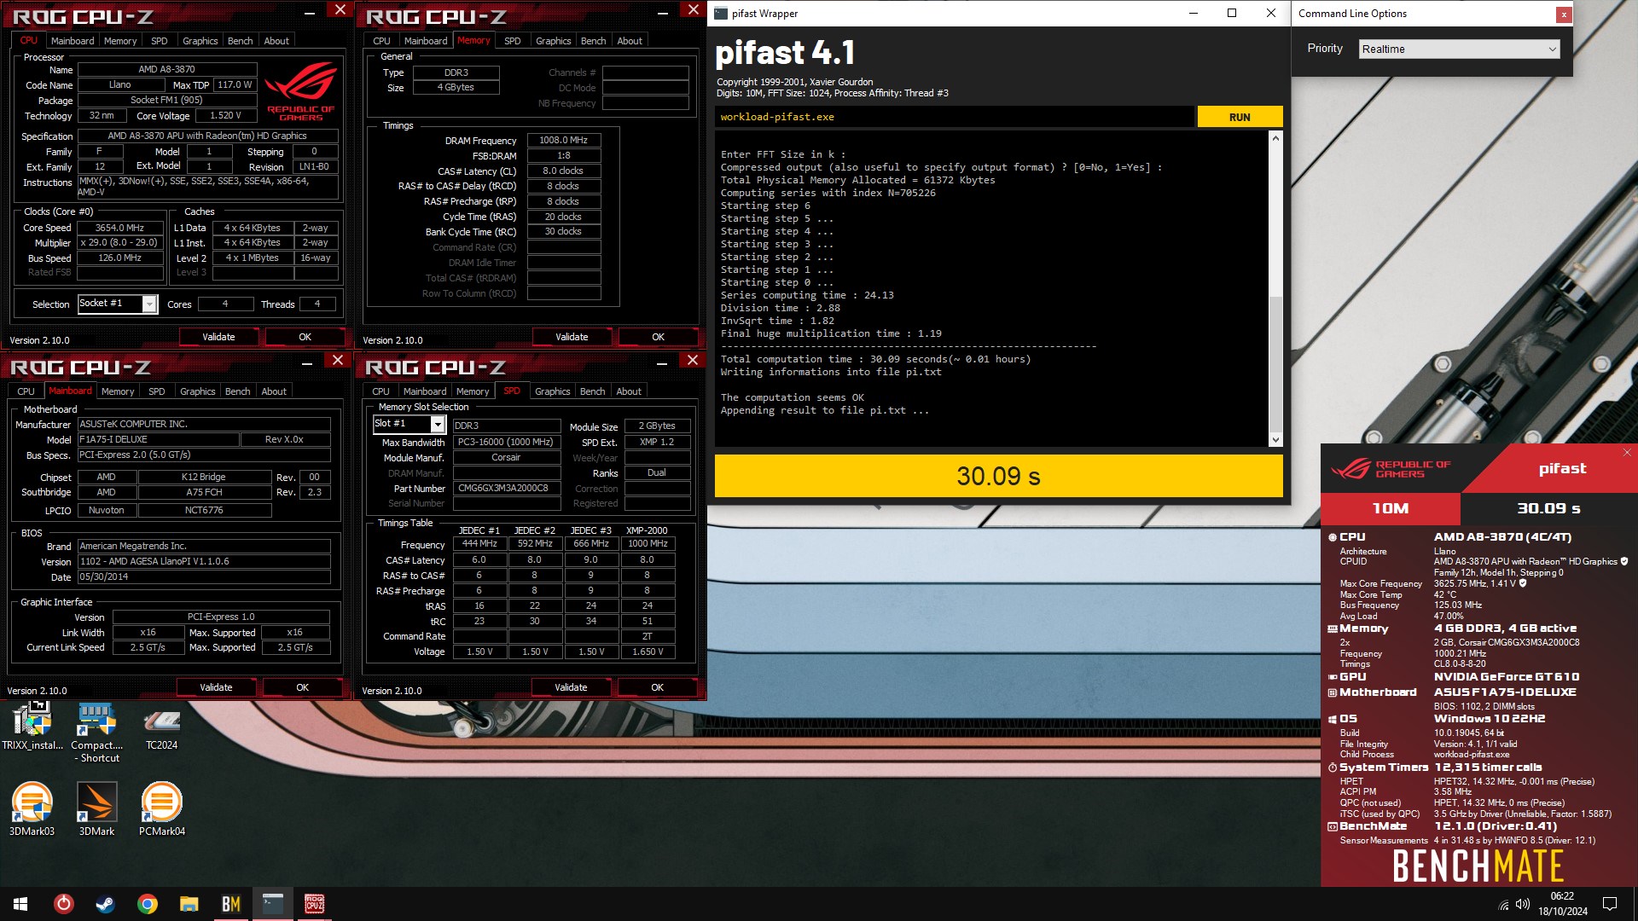Image resolution: width=1638 pixels, height=921 pixels.
Task: Click the CPU section icon in BenchMate panel
Action: pyautogui.click(x=1333, y=537)
